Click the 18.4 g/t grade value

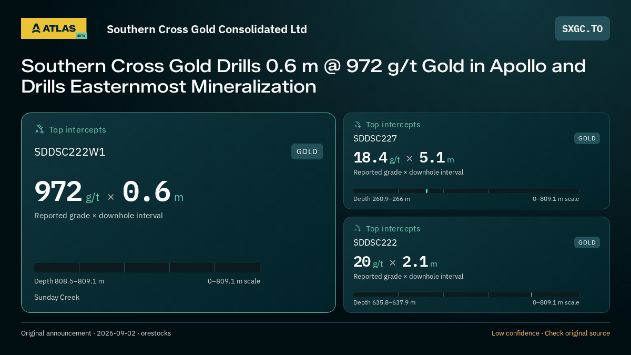click(376, 158)
